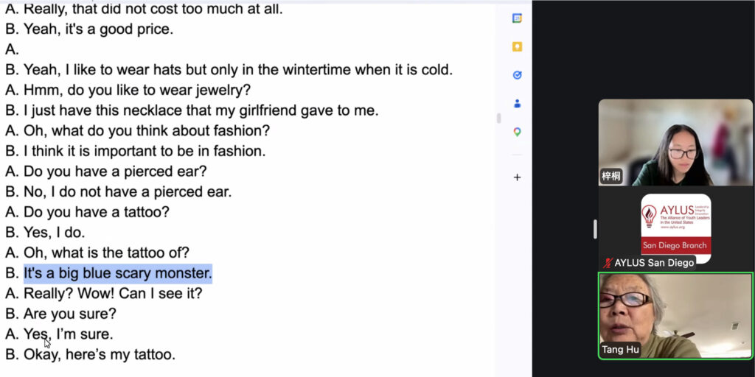The height and width of the screenshot is (377, 755).
Task: Open Google Maps side panel
Action: point(517,132)
